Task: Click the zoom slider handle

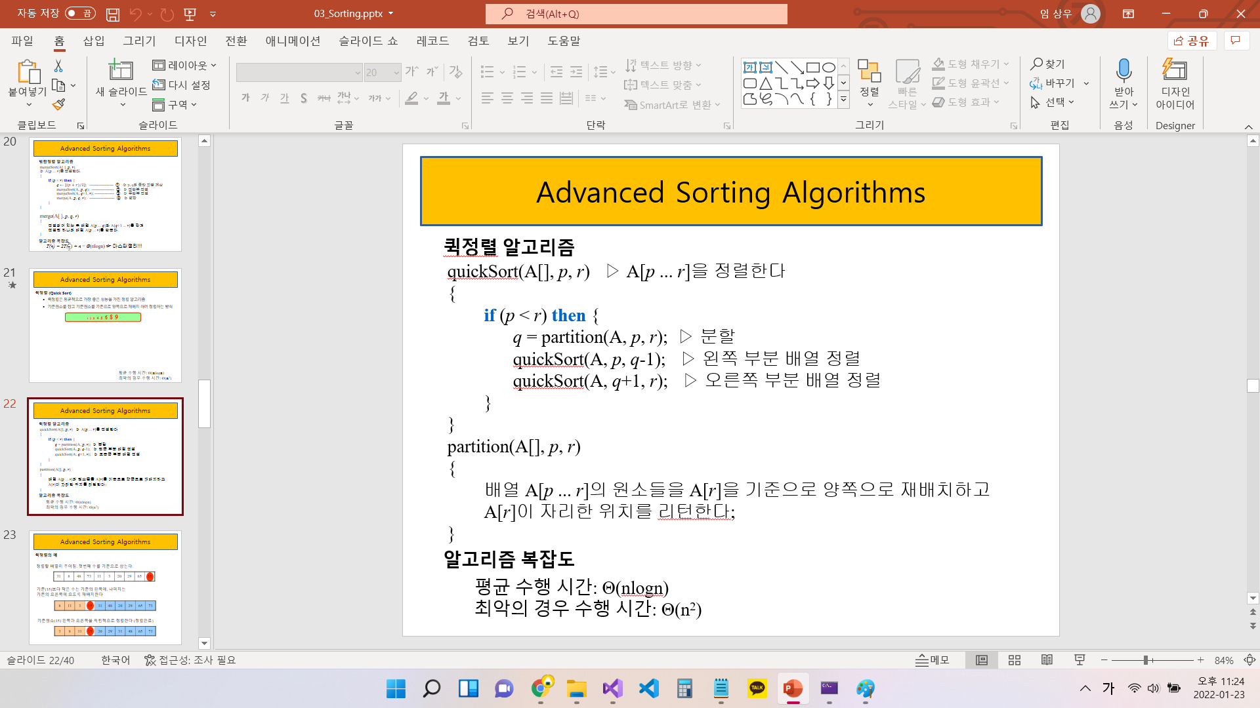Action: [1146, 660]
